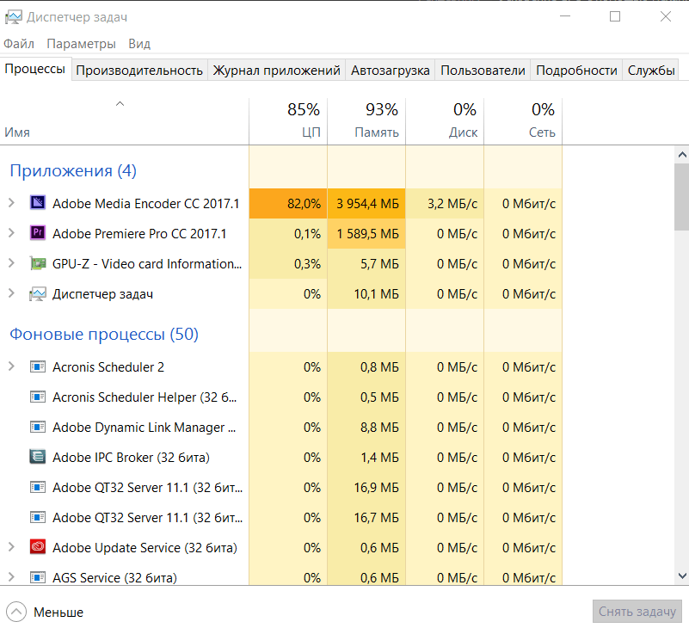Expand the AGS Service row
Viewport: 689px width, 628px height.
point(12,577)
